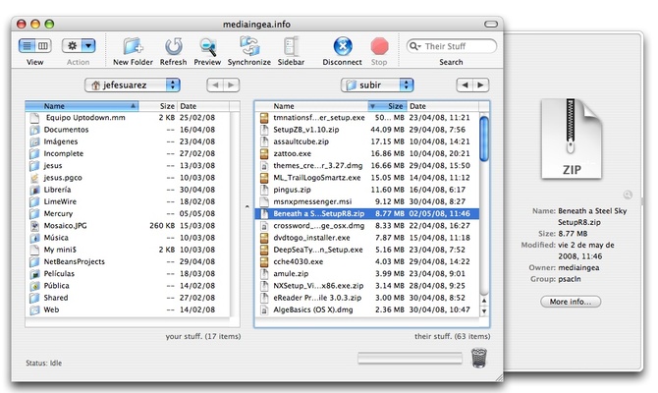Image resolution: width=658 pixels, height=393 pixels.
Task: Sort local files by Name column
Action: [x=82, y=106]
